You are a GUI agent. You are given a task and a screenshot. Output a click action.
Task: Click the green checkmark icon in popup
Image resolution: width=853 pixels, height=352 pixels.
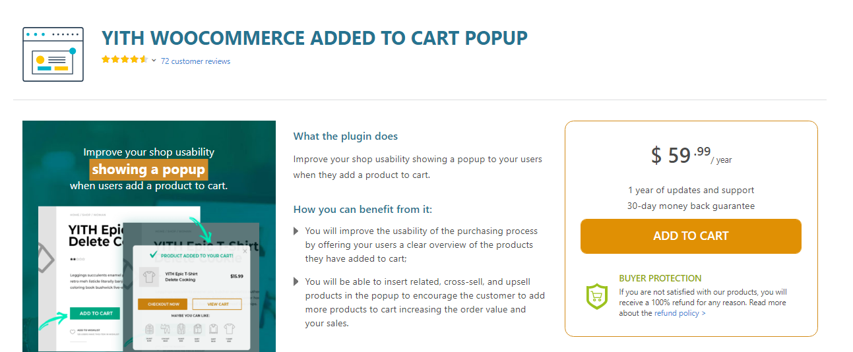[154, 254]
